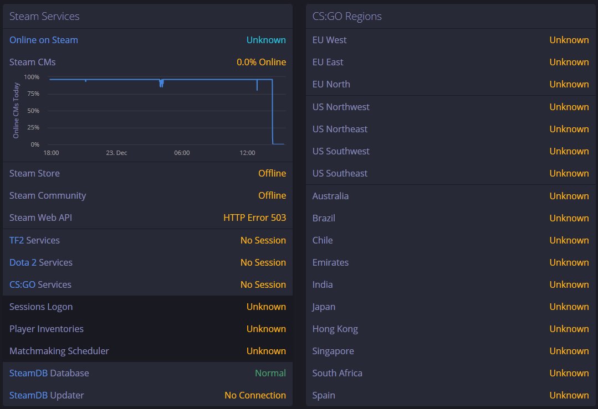Open the Dota 2 link
This screenshot has width=598, height=409.
coord(23,262)
